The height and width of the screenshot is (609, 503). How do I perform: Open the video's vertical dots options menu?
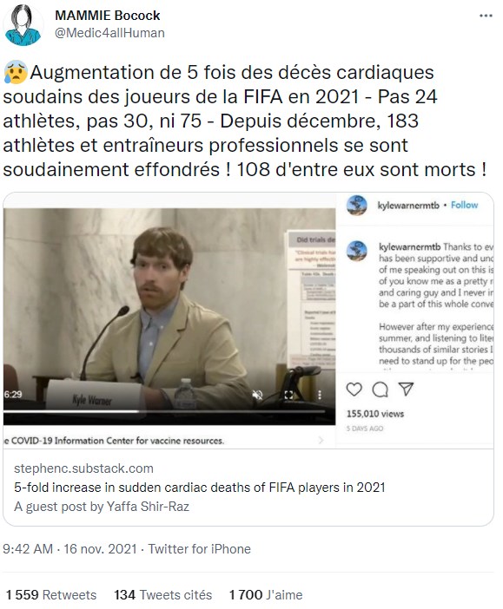320,395
